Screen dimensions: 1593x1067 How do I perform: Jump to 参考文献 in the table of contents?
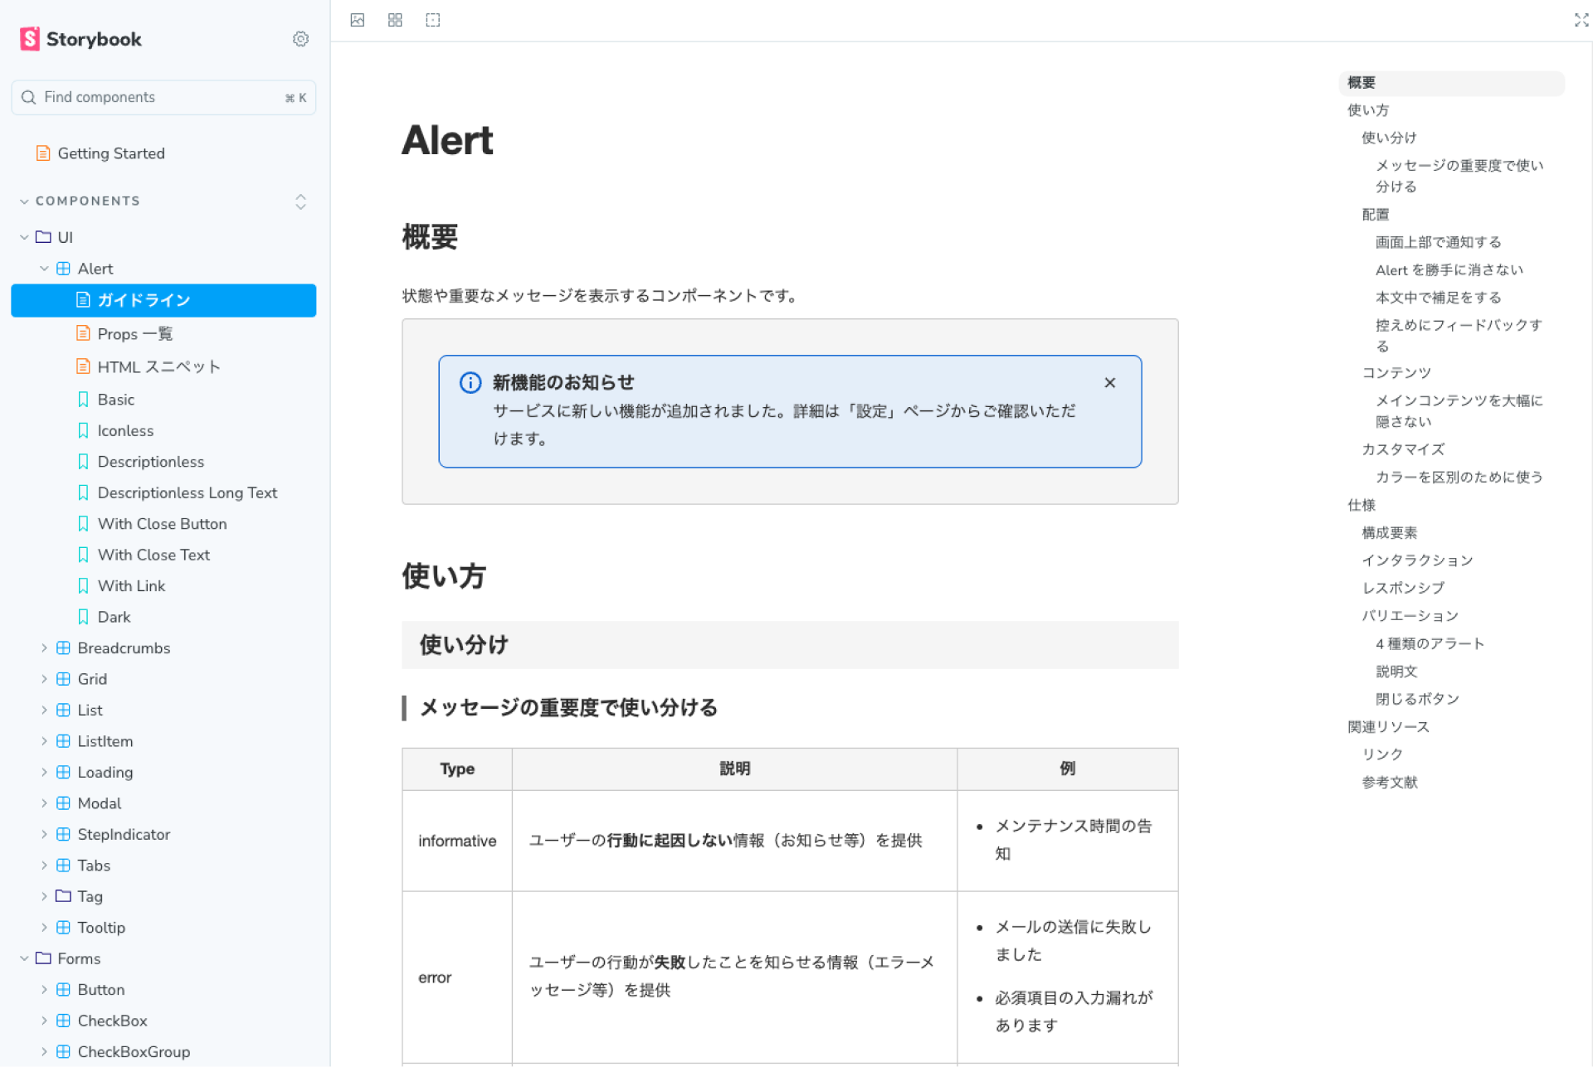click(1389, 782)
